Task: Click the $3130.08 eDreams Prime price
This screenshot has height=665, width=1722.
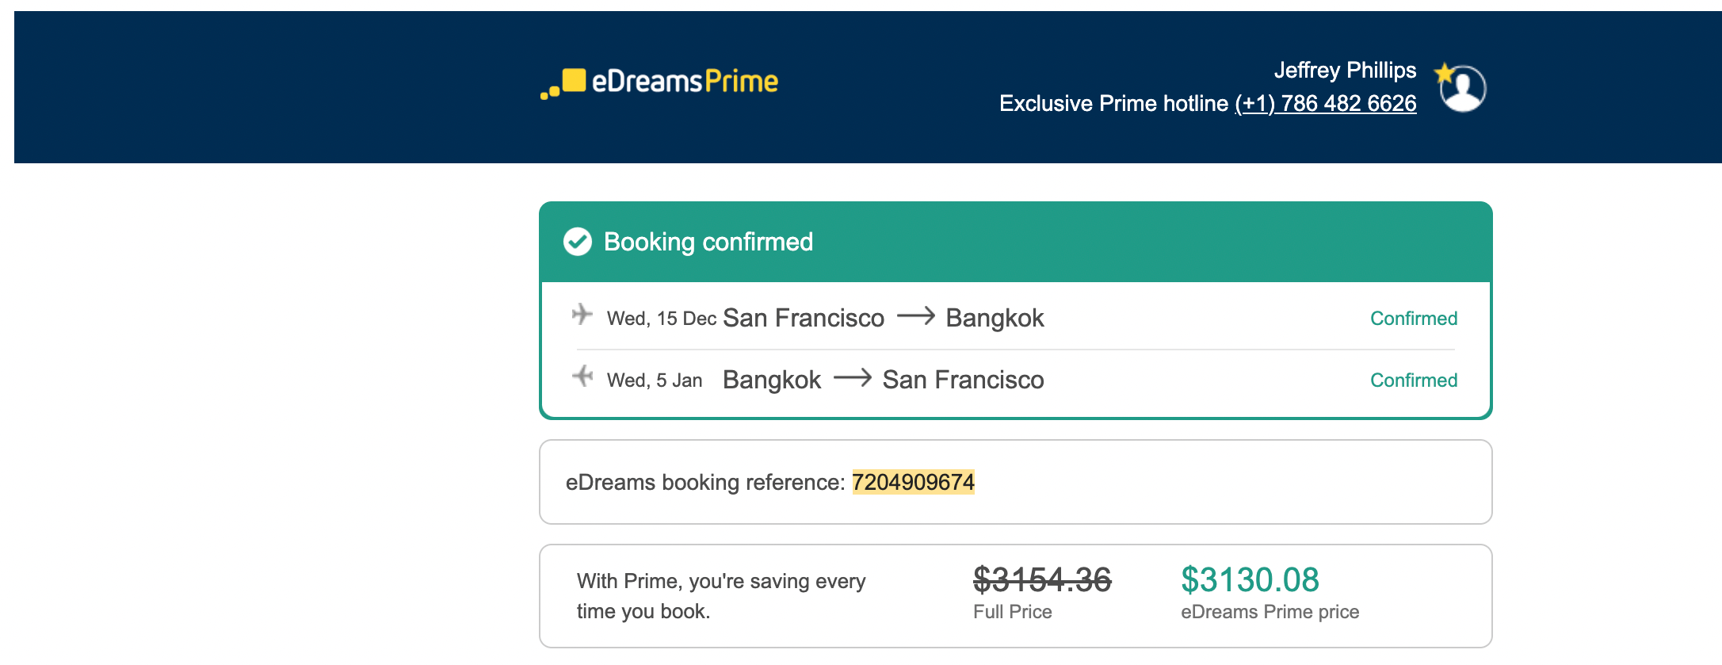Action: click(1250, 579)
